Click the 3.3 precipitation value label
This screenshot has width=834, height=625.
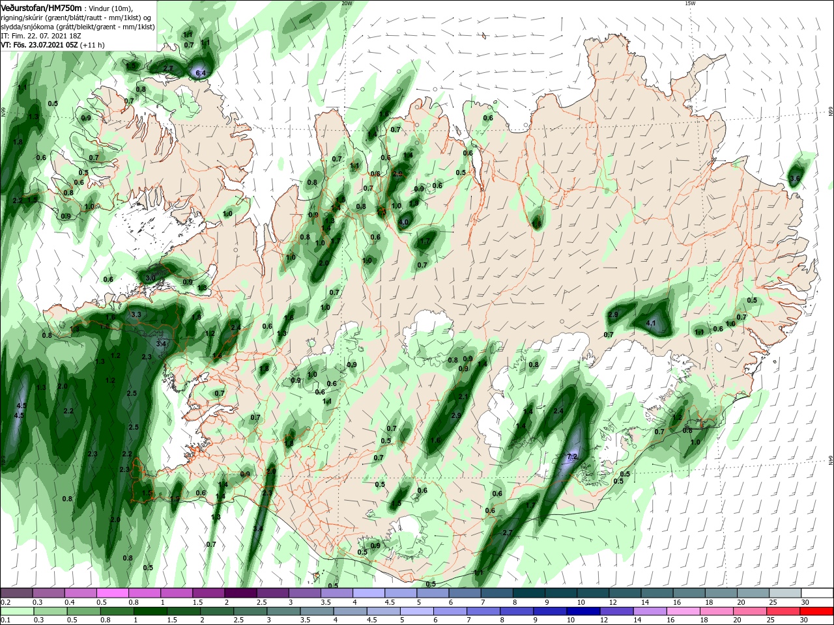[136, 314]
